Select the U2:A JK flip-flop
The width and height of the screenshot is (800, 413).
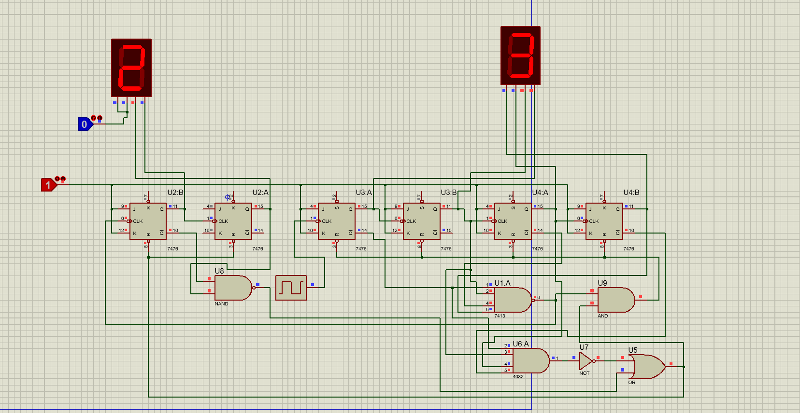[233, 221]
